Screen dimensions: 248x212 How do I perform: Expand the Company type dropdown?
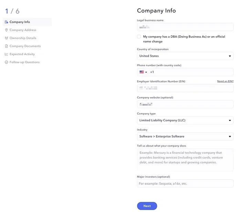tap(185, 120)
